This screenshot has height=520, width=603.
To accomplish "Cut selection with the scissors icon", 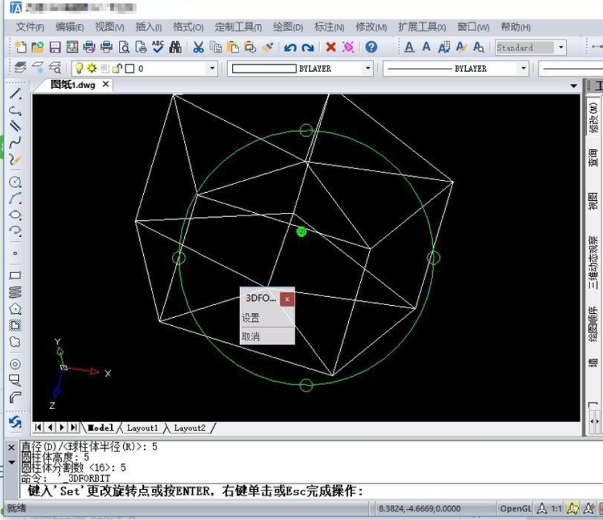I will 198,47.
